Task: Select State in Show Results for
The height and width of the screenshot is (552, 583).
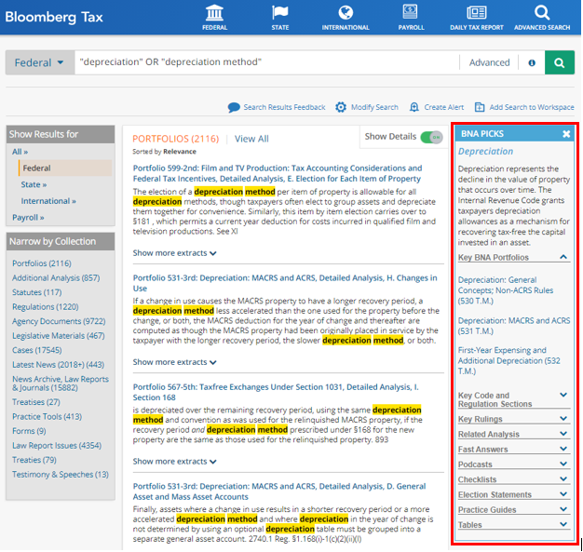Action: (x=34, y=184)
